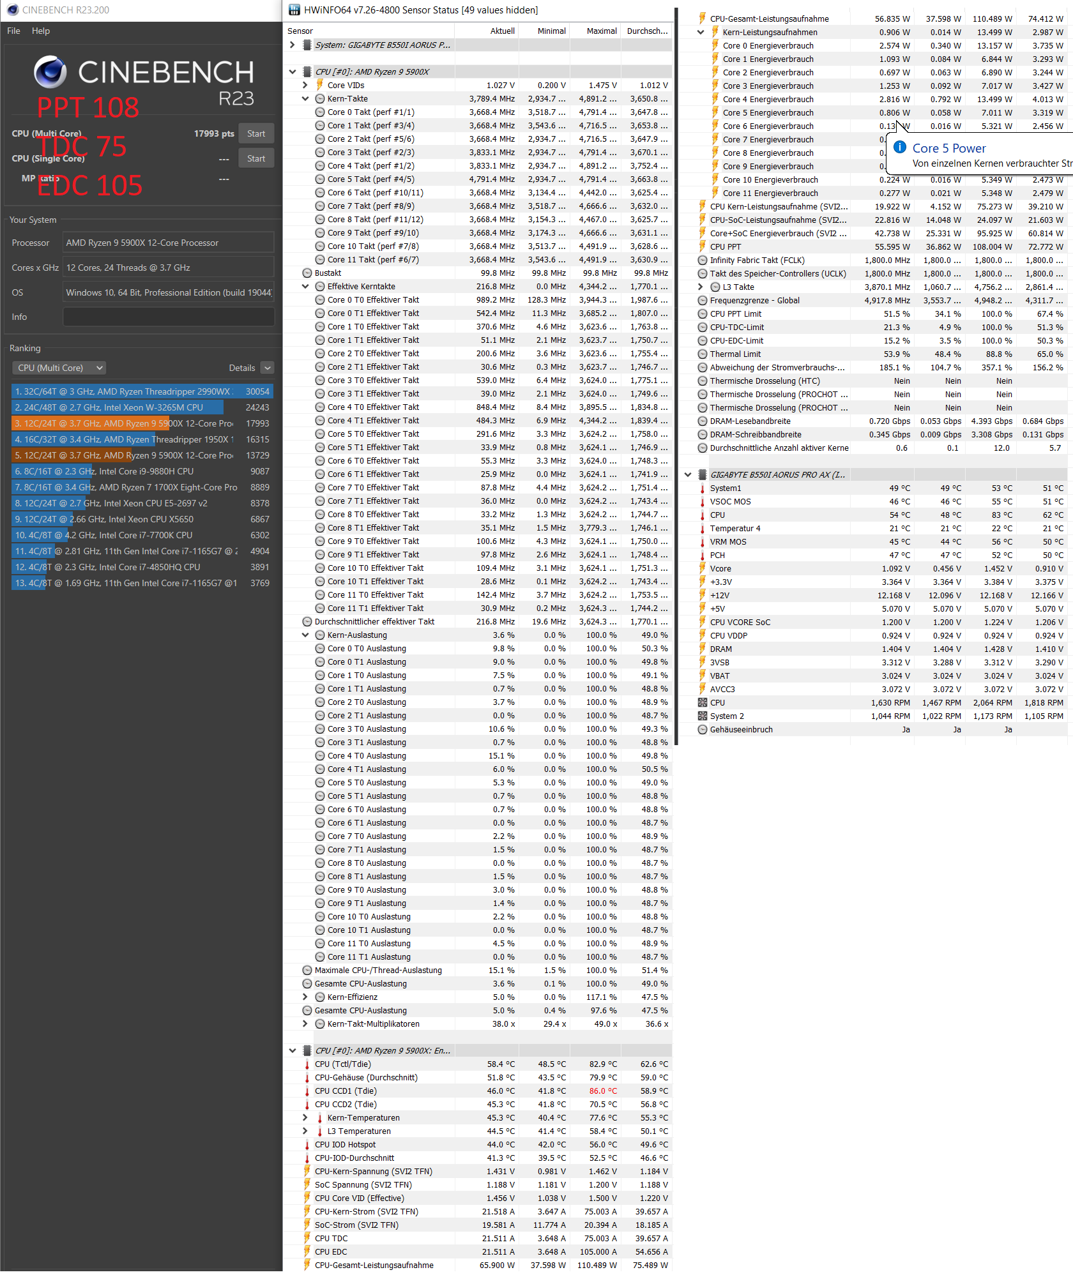Select the Thermische Drosselung (HTC) row
Viewport: 1073px width, 1277px height.
click(881, 381)
